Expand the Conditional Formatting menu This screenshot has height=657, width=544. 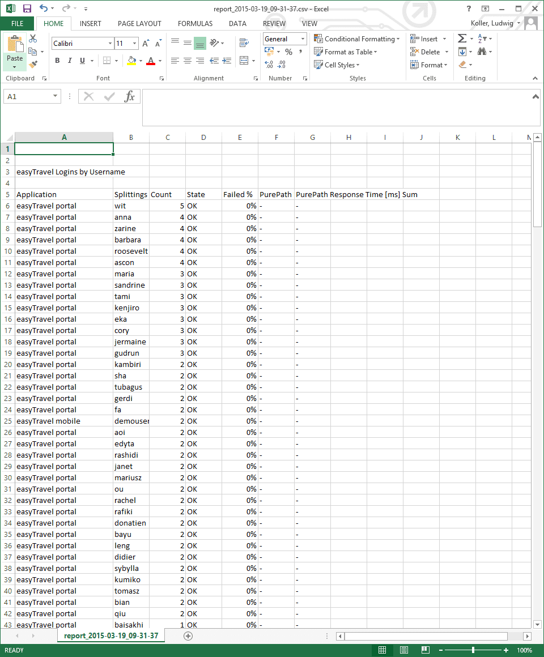356,39
